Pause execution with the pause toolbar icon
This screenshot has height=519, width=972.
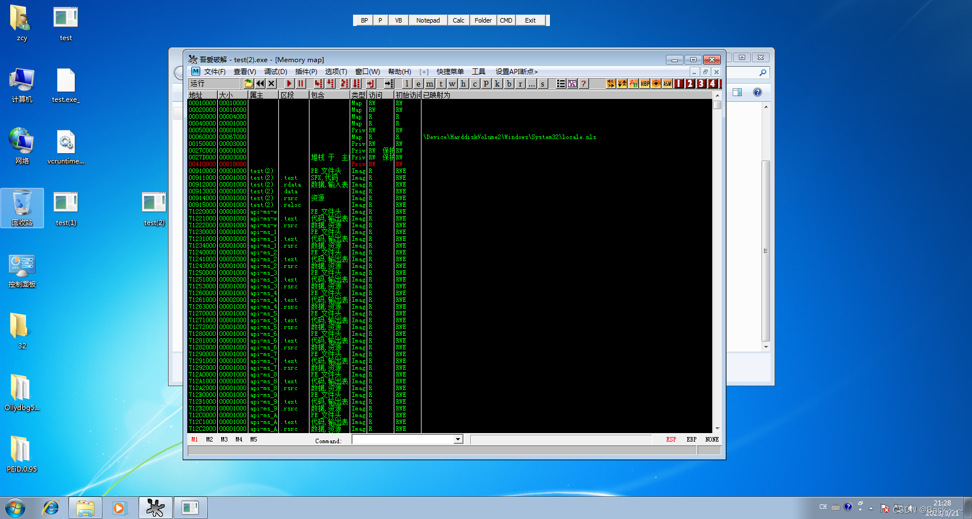[x=301, y=84]
